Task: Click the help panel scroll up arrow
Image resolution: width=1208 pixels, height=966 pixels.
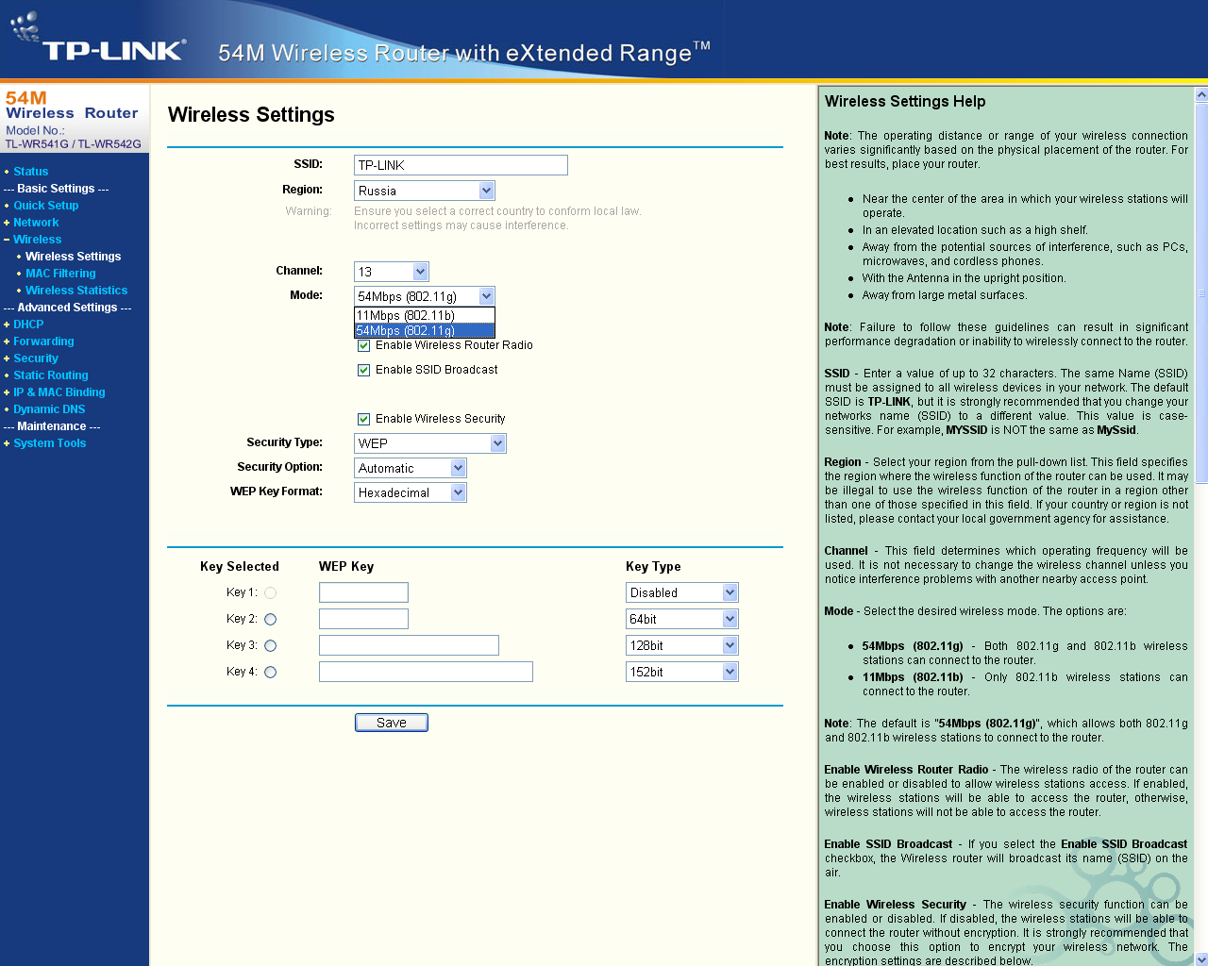Action: [x=1201, y=94]
